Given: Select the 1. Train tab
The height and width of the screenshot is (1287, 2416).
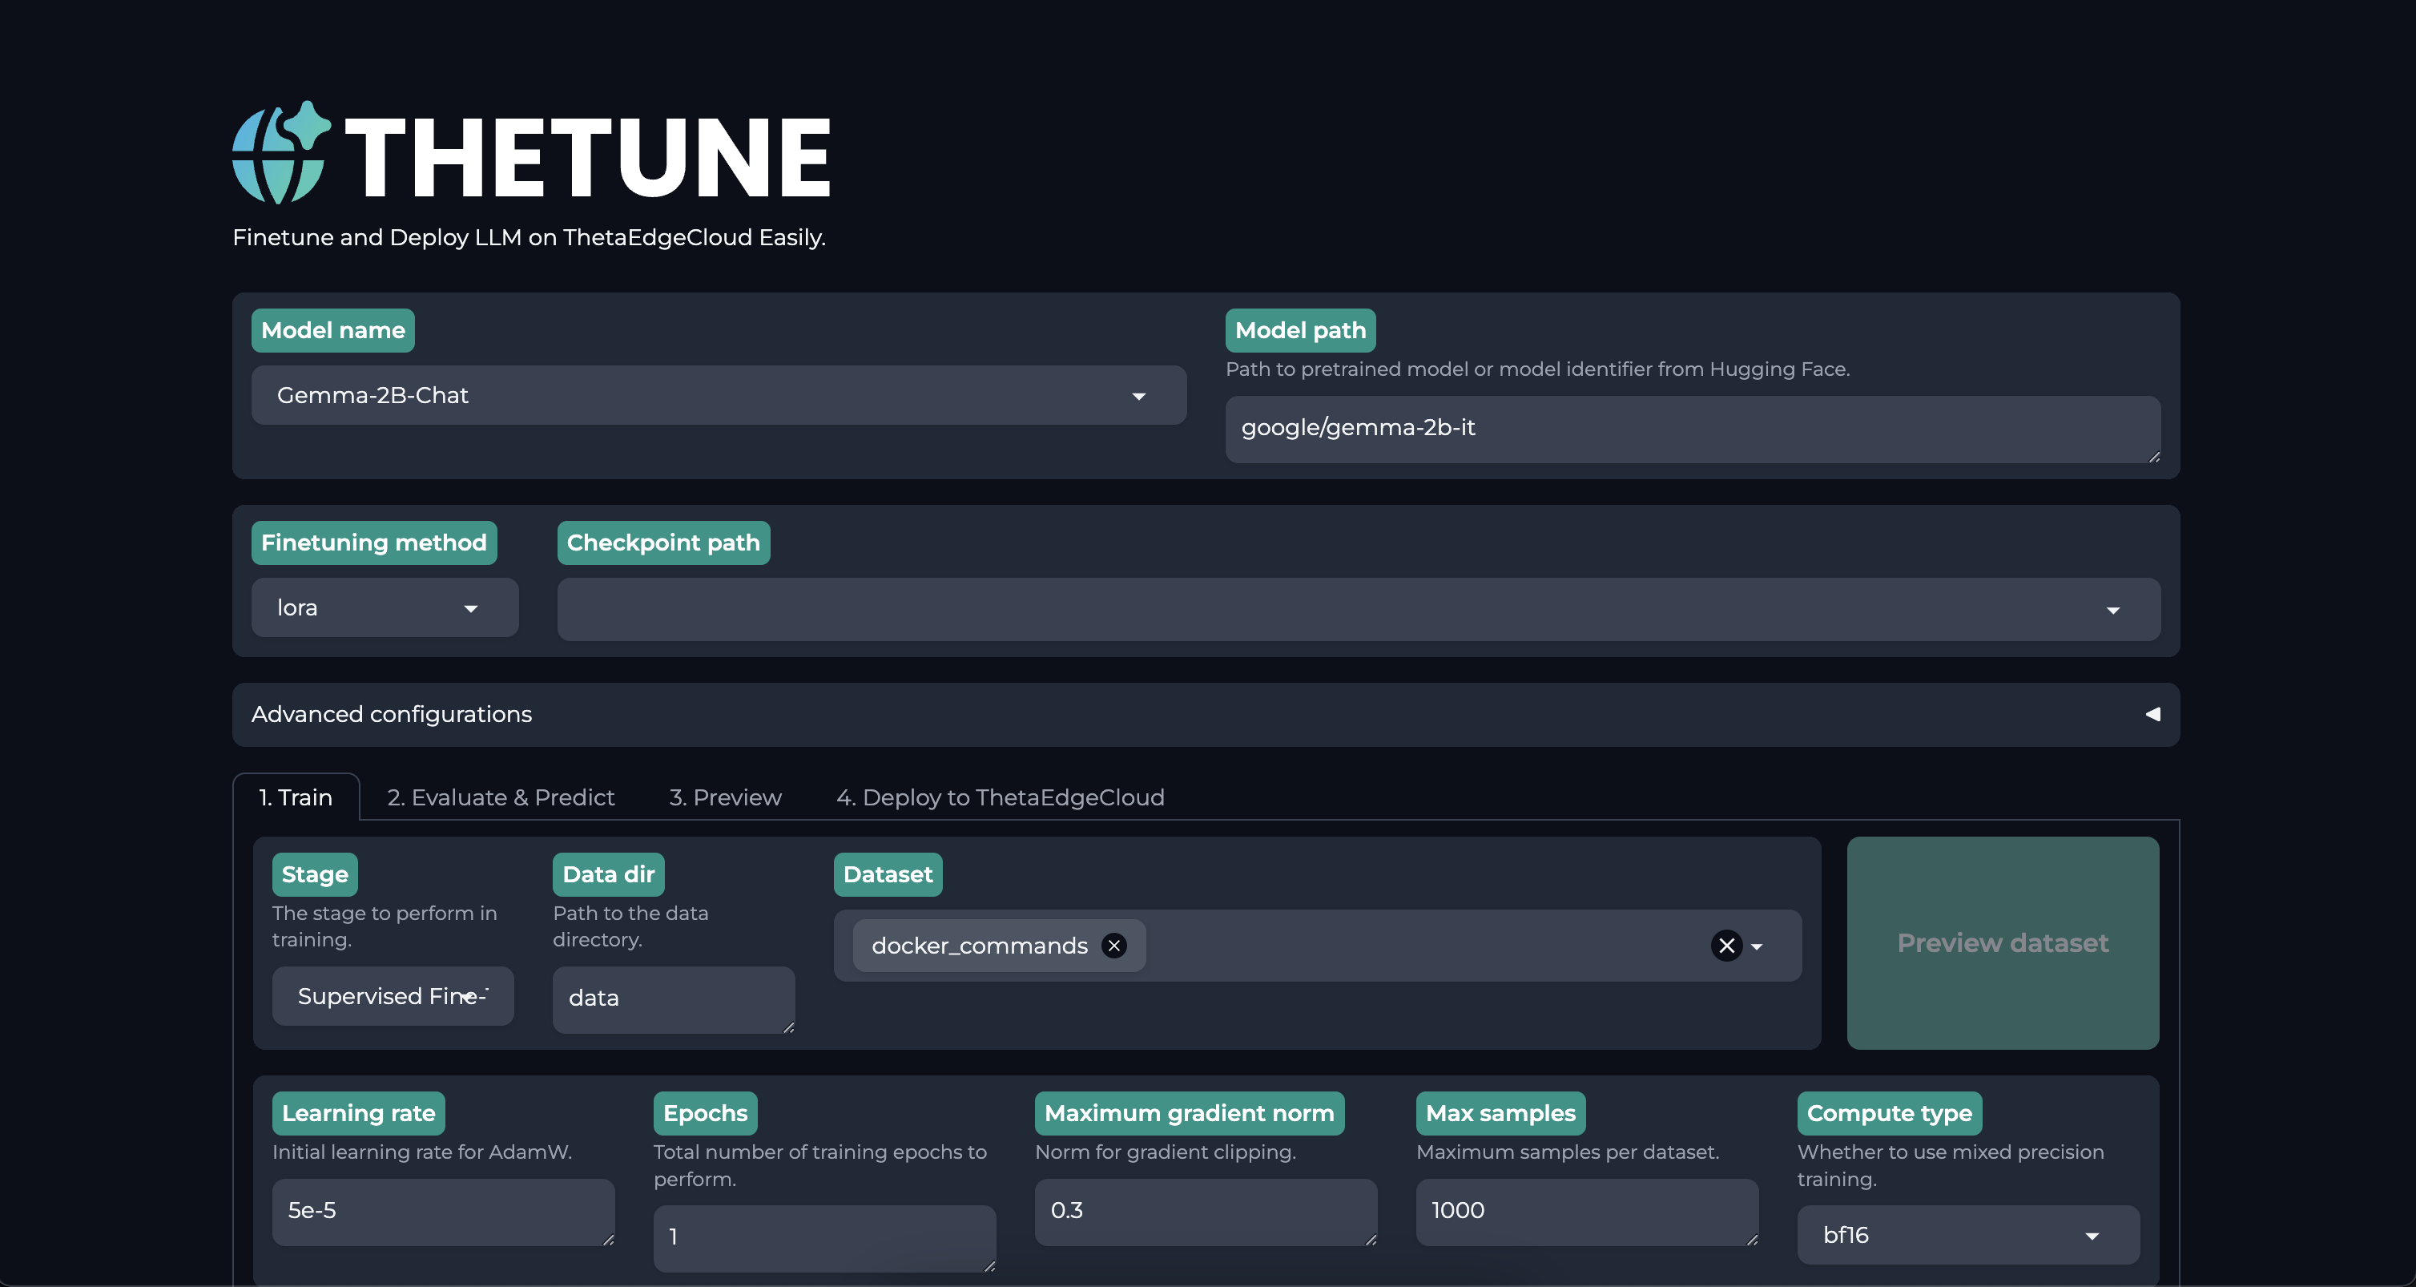Looking at the screenshot, I should tap(296, 797).
